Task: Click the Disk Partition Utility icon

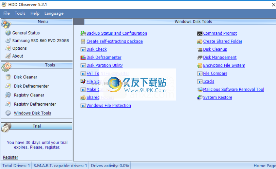Action: pos(83,65)
